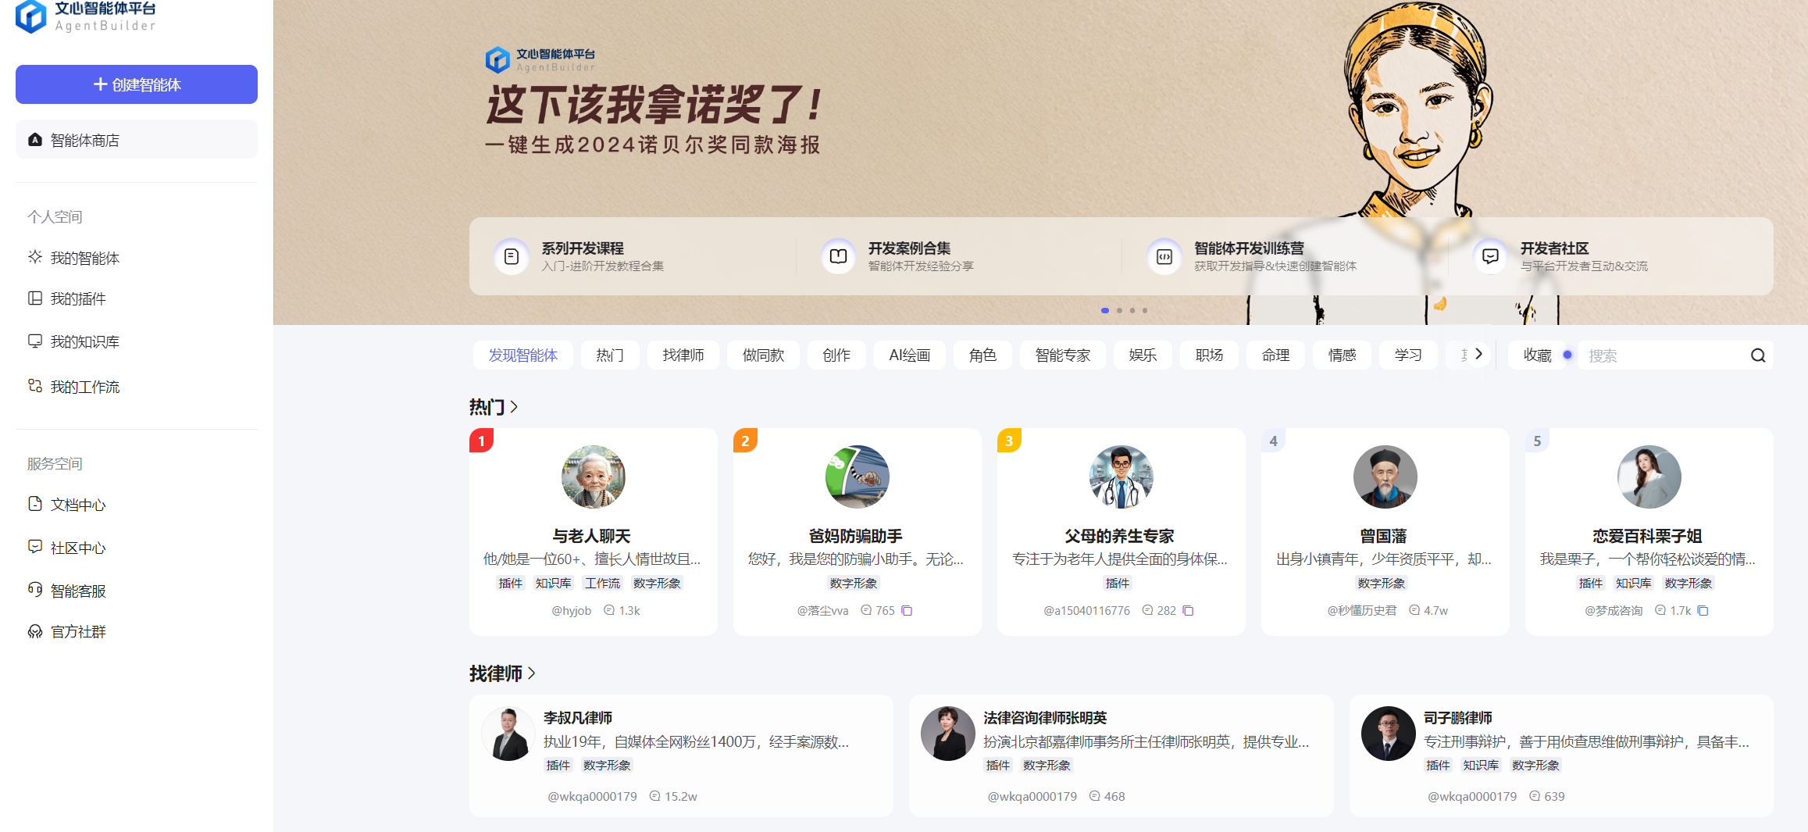Click the 开发者社区 chat icon
The image size is (1808, 832).
(x=1490, y=256)
